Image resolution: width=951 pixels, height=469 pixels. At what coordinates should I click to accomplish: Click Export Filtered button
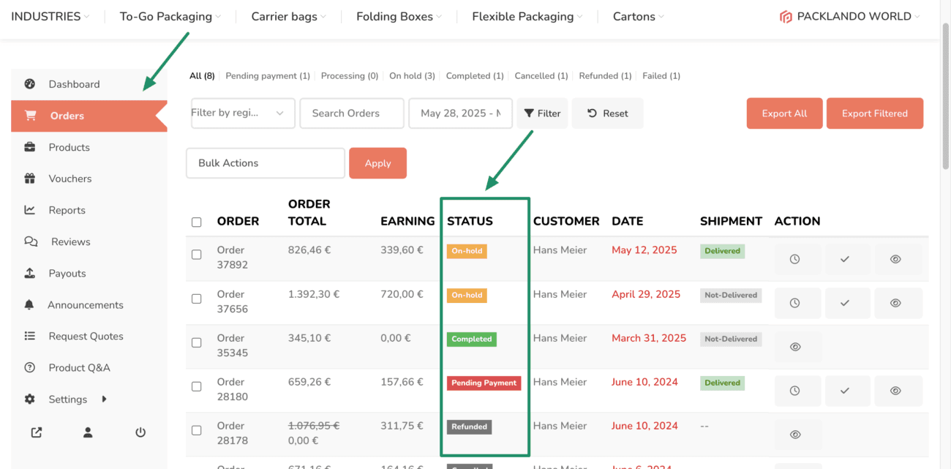[875, 113]
